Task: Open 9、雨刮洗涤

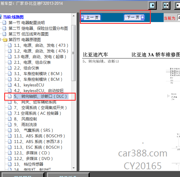Action: 26,125
